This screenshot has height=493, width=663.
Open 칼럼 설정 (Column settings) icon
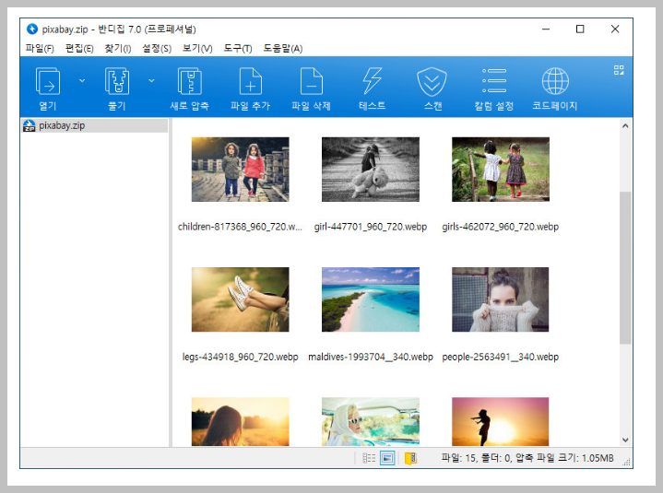coord(494,81)
